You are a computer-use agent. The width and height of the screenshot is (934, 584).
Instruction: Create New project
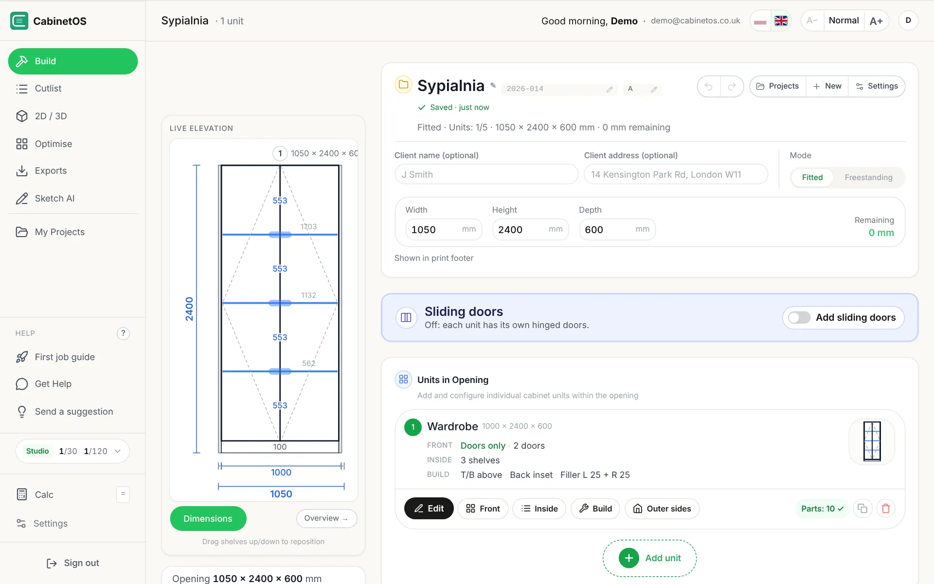pyautogui.click(x=827, y=86)
